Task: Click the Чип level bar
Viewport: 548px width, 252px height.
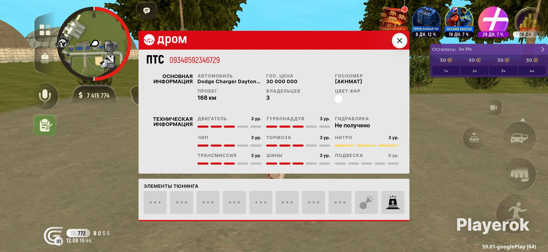Action: pos(229,146)
